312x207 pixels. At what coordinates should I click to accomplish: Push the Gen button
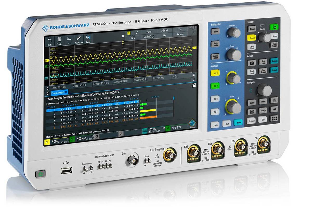(263, 120)
